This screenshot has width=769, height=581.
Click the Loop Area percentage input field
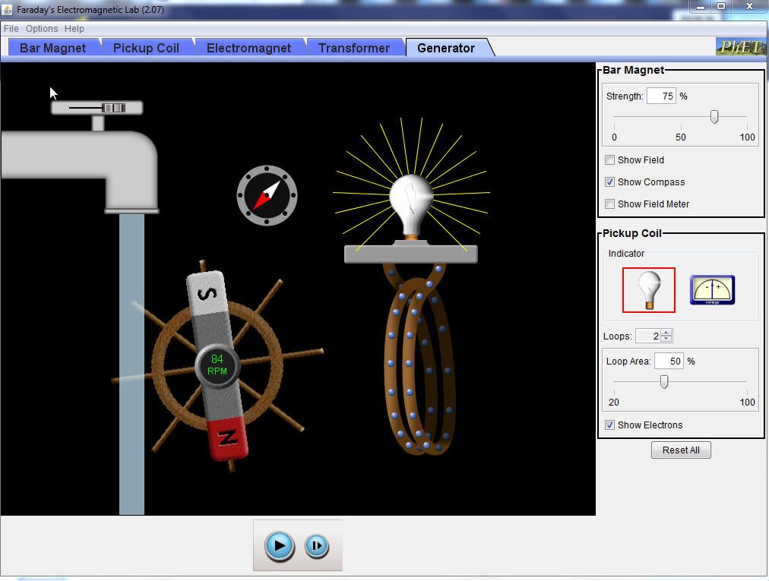pos(669,362)
